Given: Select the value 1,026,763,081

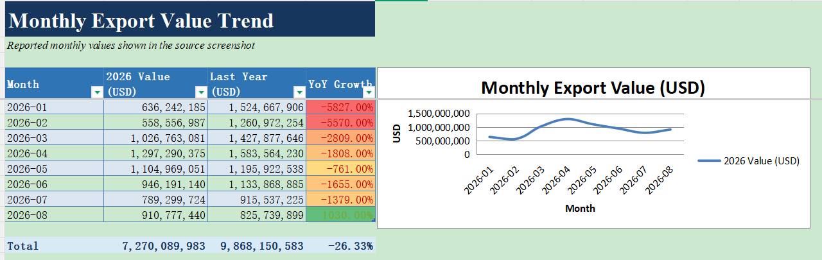Looking at the screenshot, I should 156,138.
